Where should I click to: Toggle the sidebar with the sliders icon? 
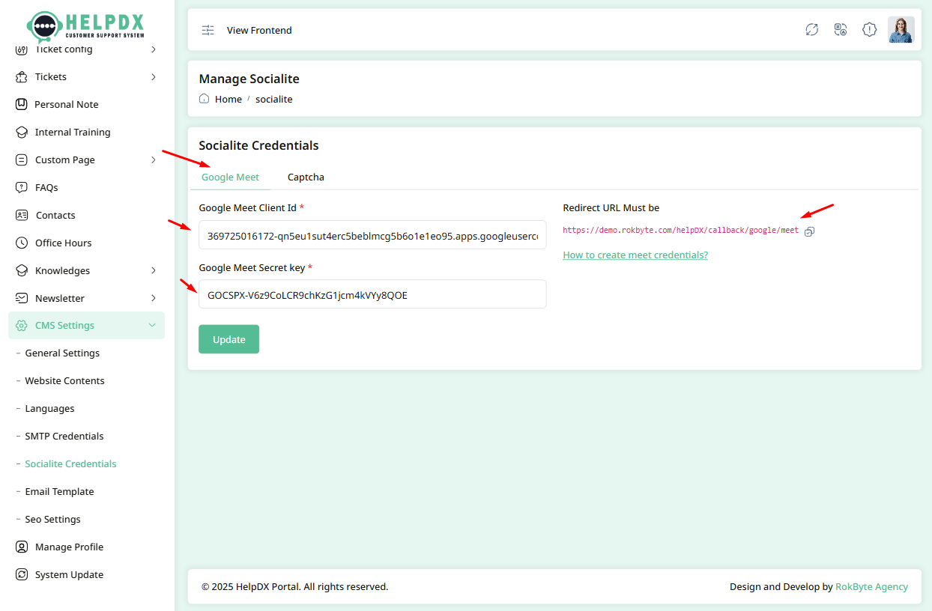(x=208, y=30)
